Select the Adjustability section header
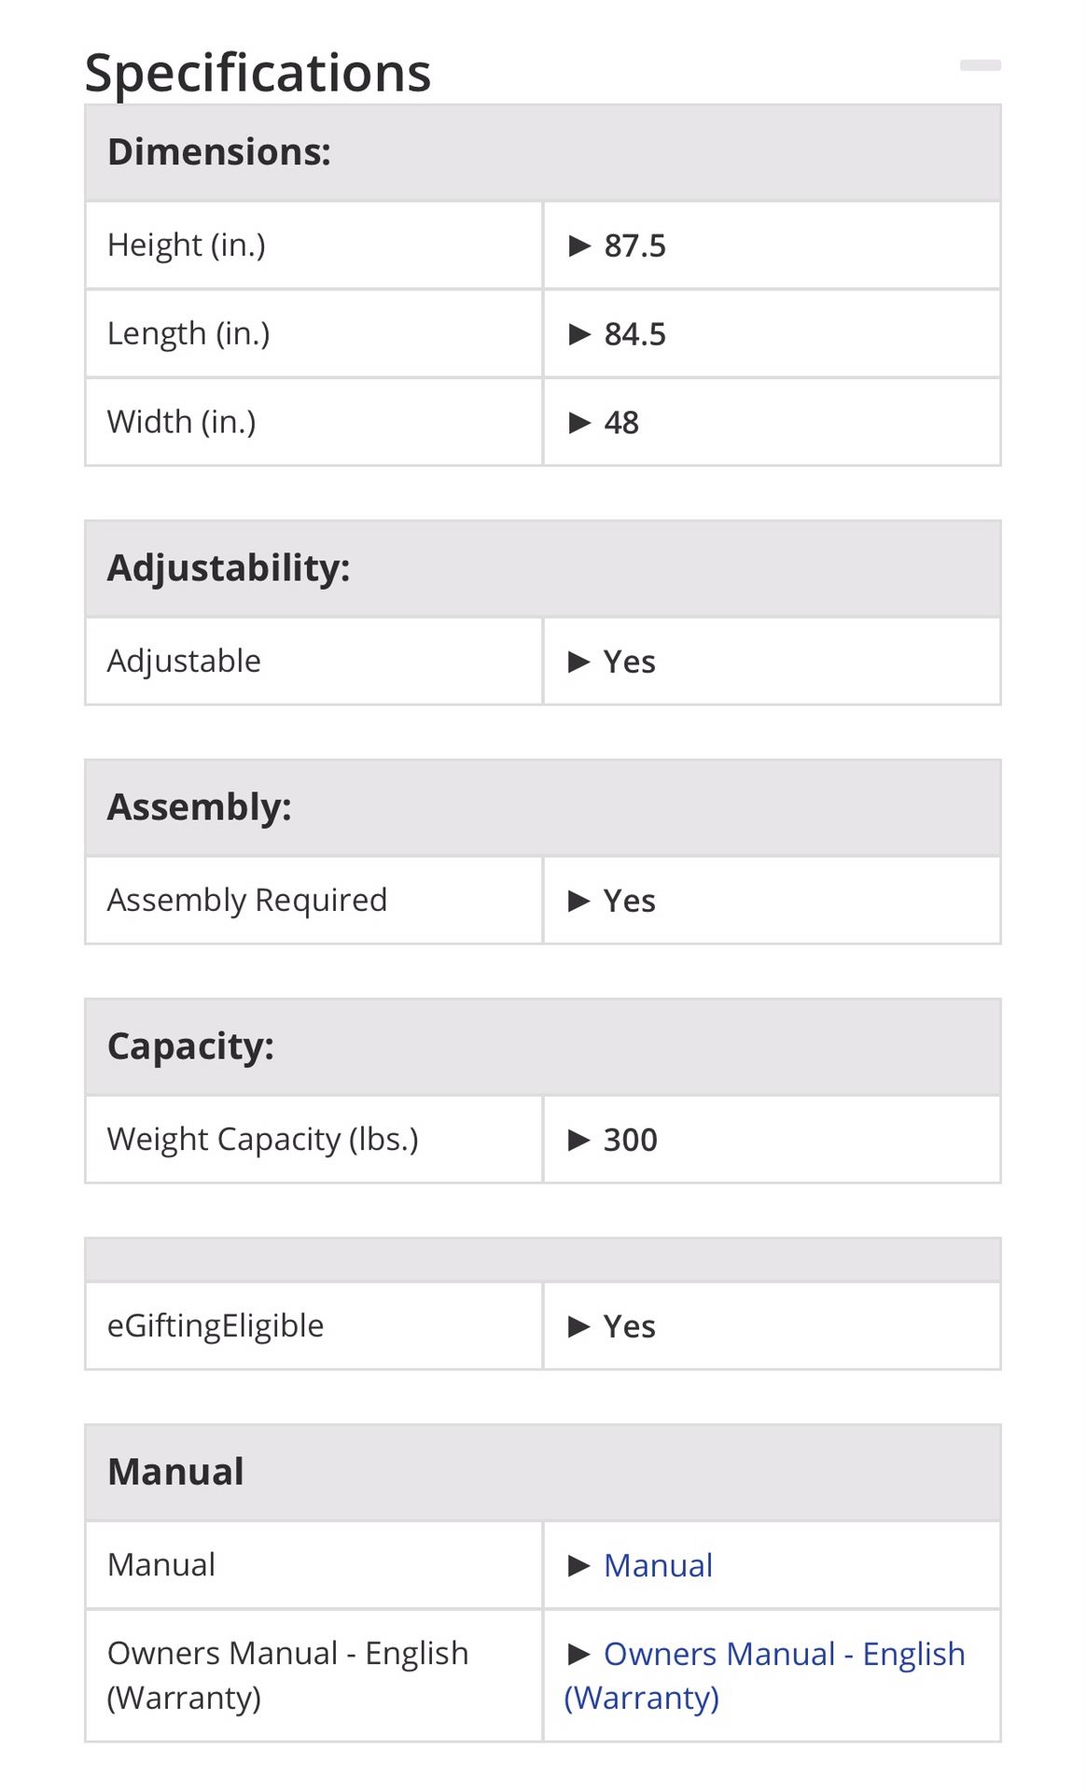Screen dimensions: 1086x1792 543,568
